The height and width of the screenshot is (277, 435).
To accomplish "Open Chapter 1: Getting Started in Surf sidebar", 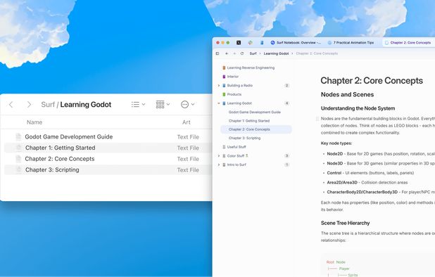I will click(249, 121).
